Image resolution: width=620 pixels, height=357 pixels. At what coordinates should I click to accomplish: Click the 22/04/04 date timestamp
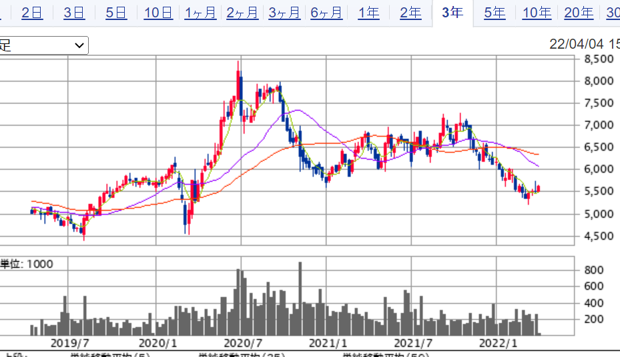[577, 44]
